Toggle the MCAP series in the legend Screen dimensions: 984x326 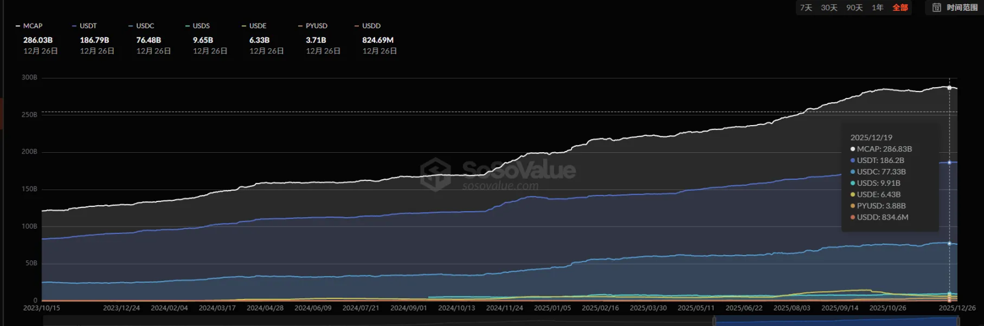tap(30, 26)
